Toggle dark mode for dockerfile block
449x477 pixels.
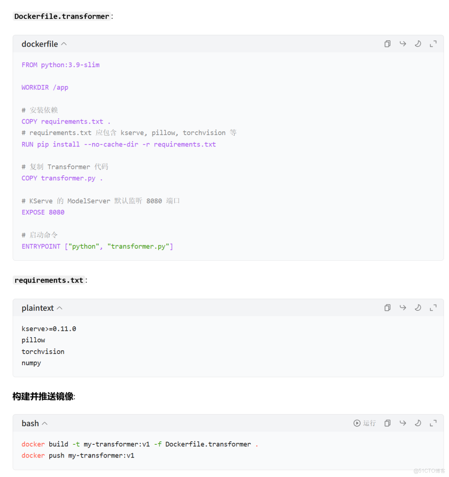tap(418, 44)
